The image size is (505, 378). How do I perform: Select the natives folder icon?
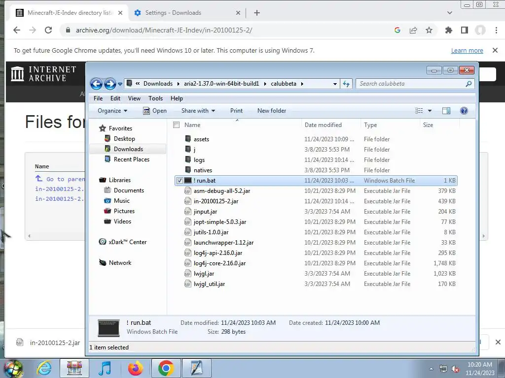[188, 170]
